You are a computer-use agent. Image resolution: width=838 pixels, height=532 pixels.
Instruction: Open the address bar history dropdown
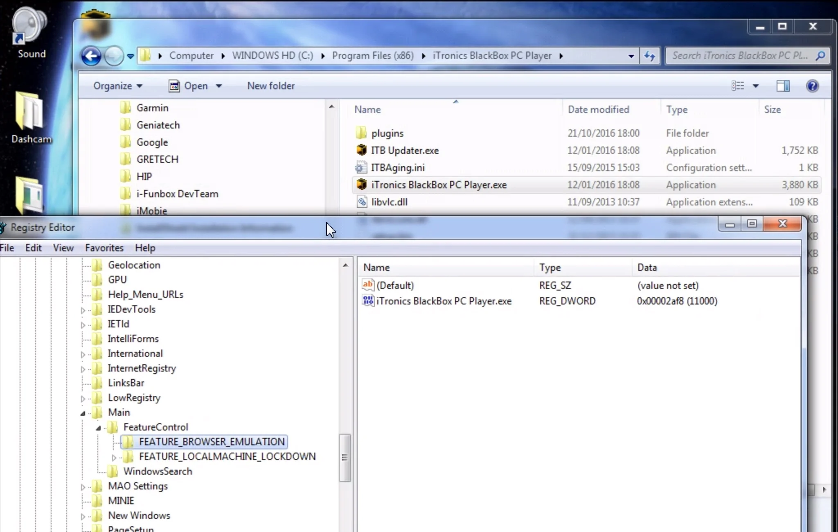coord(631,56)
